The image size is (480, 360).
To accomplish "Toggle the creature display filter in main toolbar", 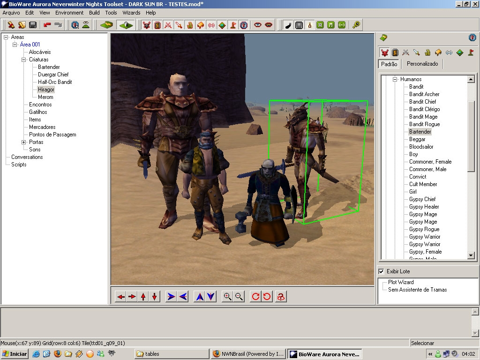I will (x=147, y=25).
